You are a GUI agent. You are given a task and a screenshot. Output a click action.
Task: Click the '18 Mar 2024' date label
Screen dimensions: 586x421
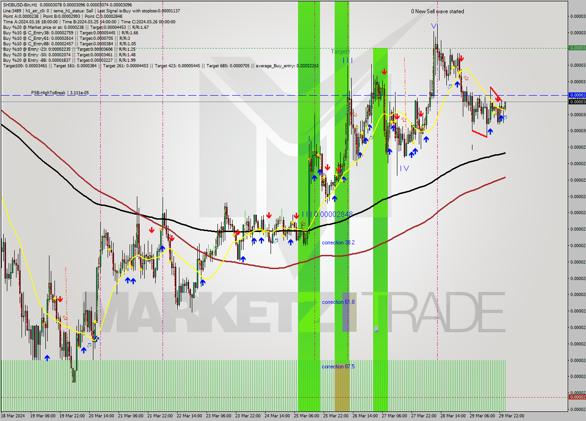(x=13, y=416)
